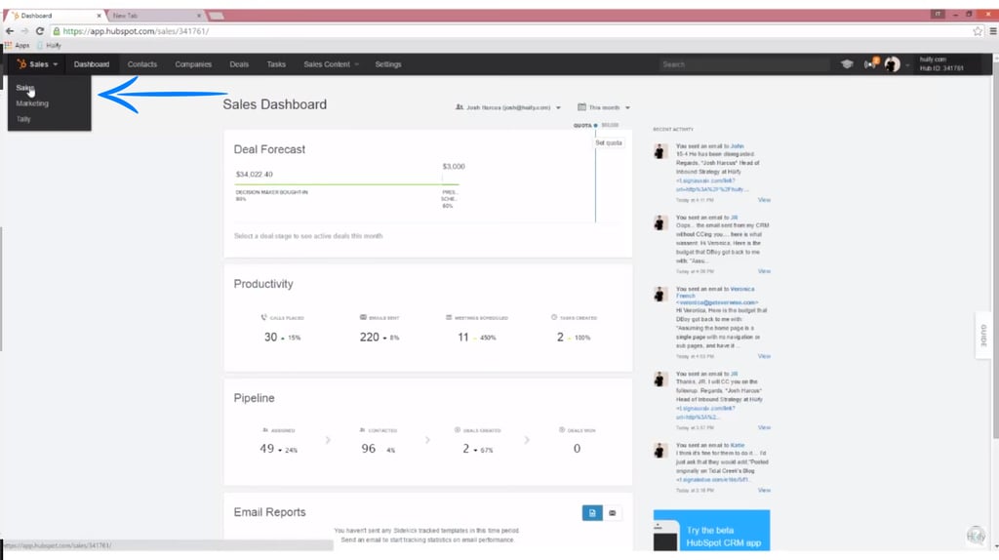Open the Josh owner filter dropdown
This screenshot has height=560, width=999.
[x=508, y=107]
